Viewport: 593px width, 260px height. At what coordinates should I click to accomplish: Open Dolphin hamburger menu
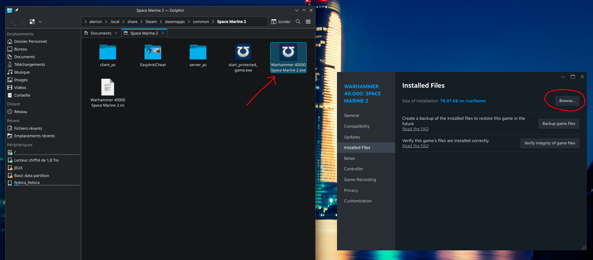click(308, 22)
